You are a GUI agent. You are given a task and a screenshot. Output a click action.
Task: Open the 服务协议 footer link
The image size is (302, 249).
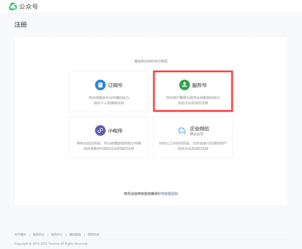[x=39, y=235]
